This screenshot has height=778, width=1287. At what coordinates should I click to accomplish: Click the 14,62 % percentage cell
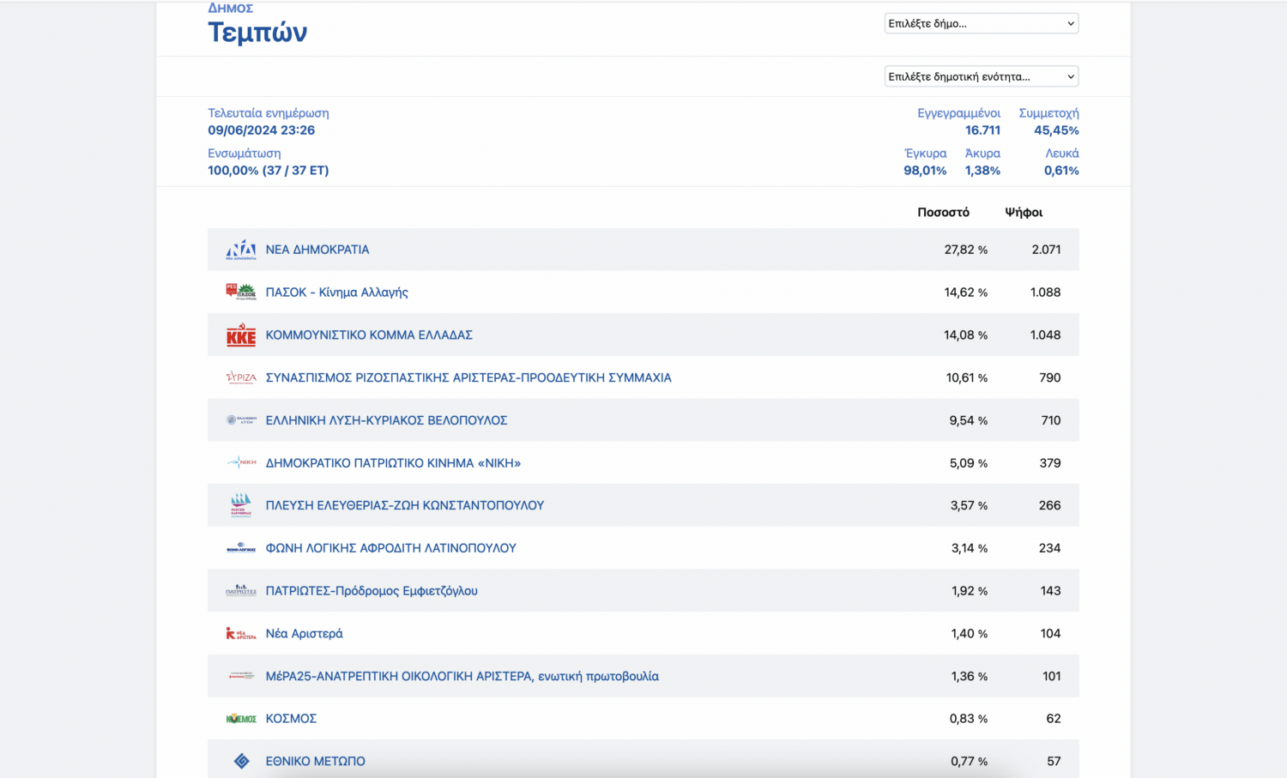click(x=966, y=293)
